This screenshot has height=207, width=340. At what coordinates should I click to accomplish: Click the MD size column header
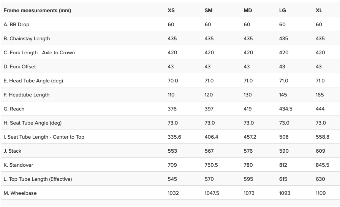(x=248, y=11)
